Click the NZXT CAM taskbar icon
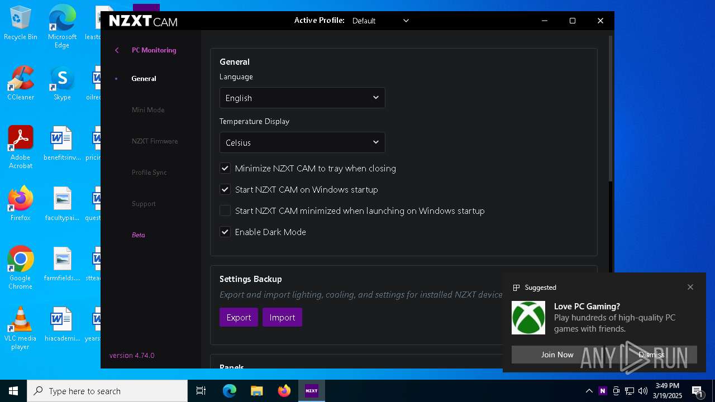This screenshot has height=402, width=715. tap(312, 391)
